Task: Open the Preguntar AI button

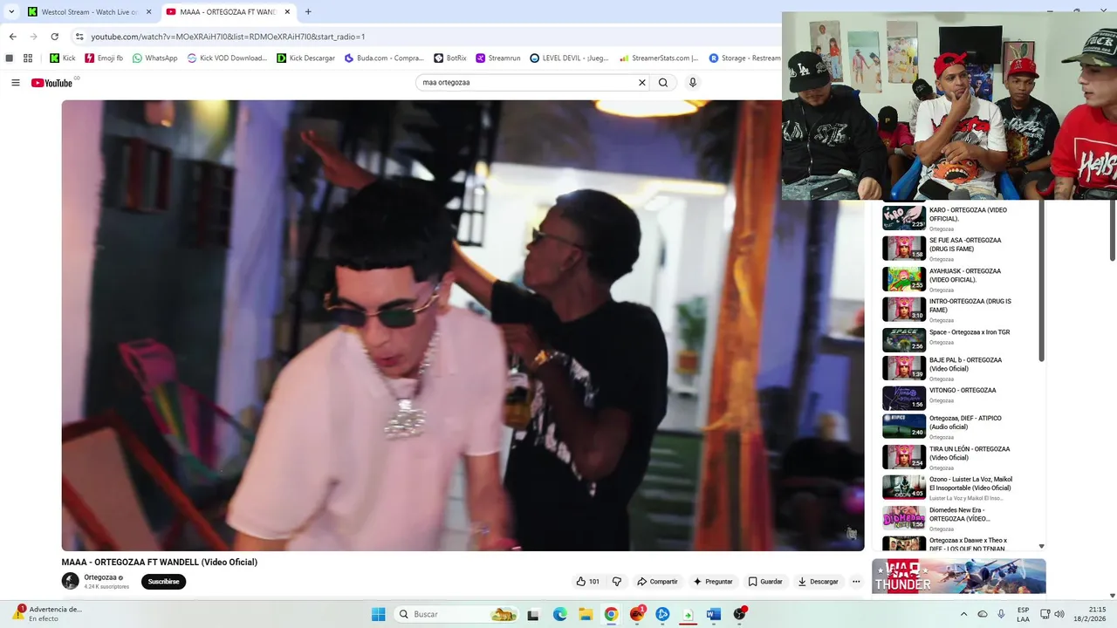Action: coord(713,582)
